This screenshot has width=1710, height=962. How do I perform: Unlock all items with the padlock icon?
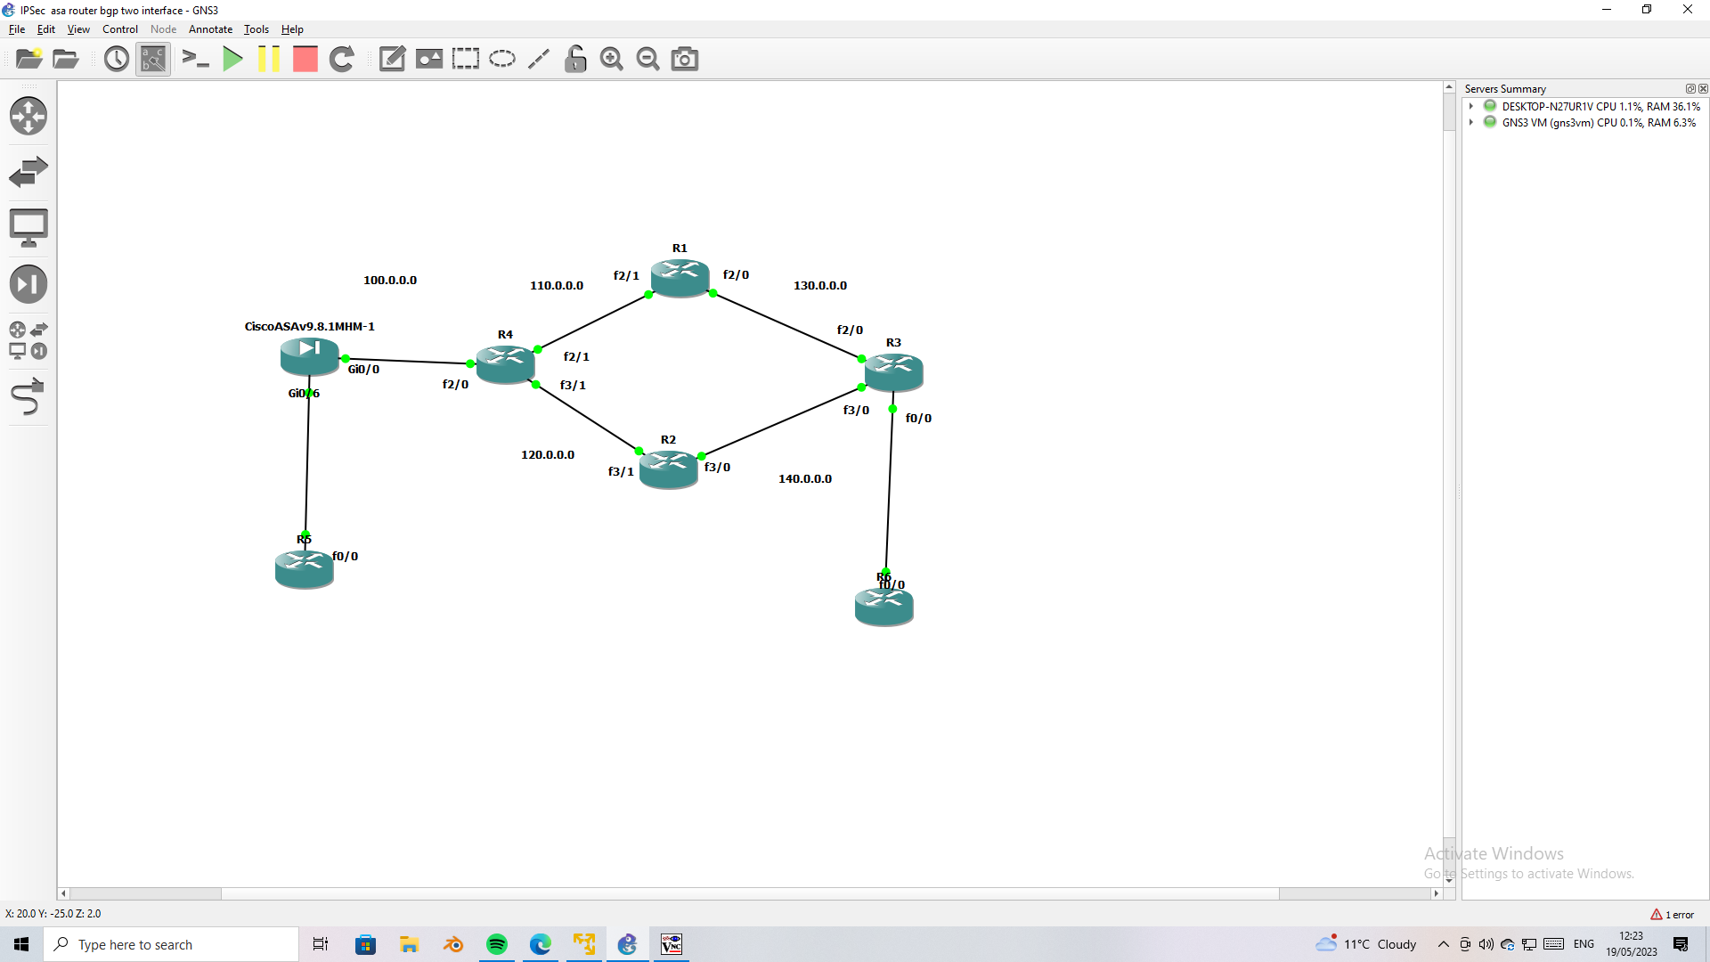coord(575,59)
